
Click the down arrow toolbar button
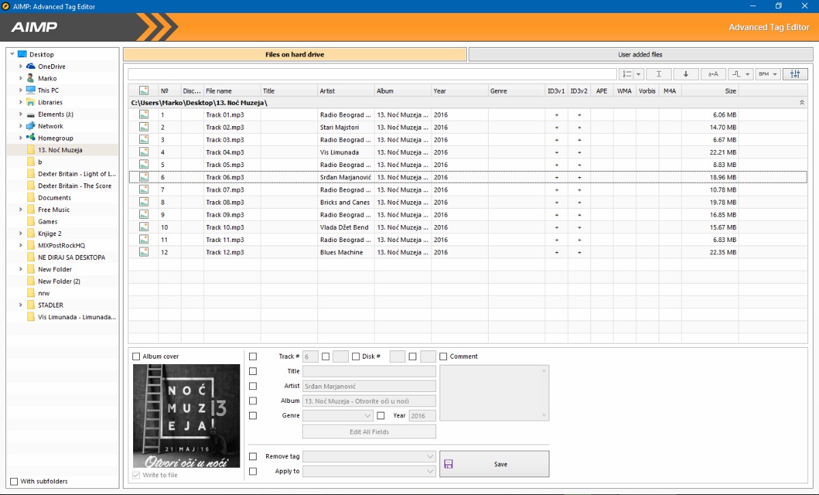[x=686, y=74]
